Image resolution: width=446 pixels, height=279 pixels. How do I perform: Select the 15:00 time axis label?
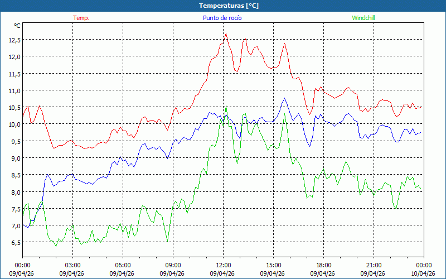pyautogui.click(x=273, y=265)
